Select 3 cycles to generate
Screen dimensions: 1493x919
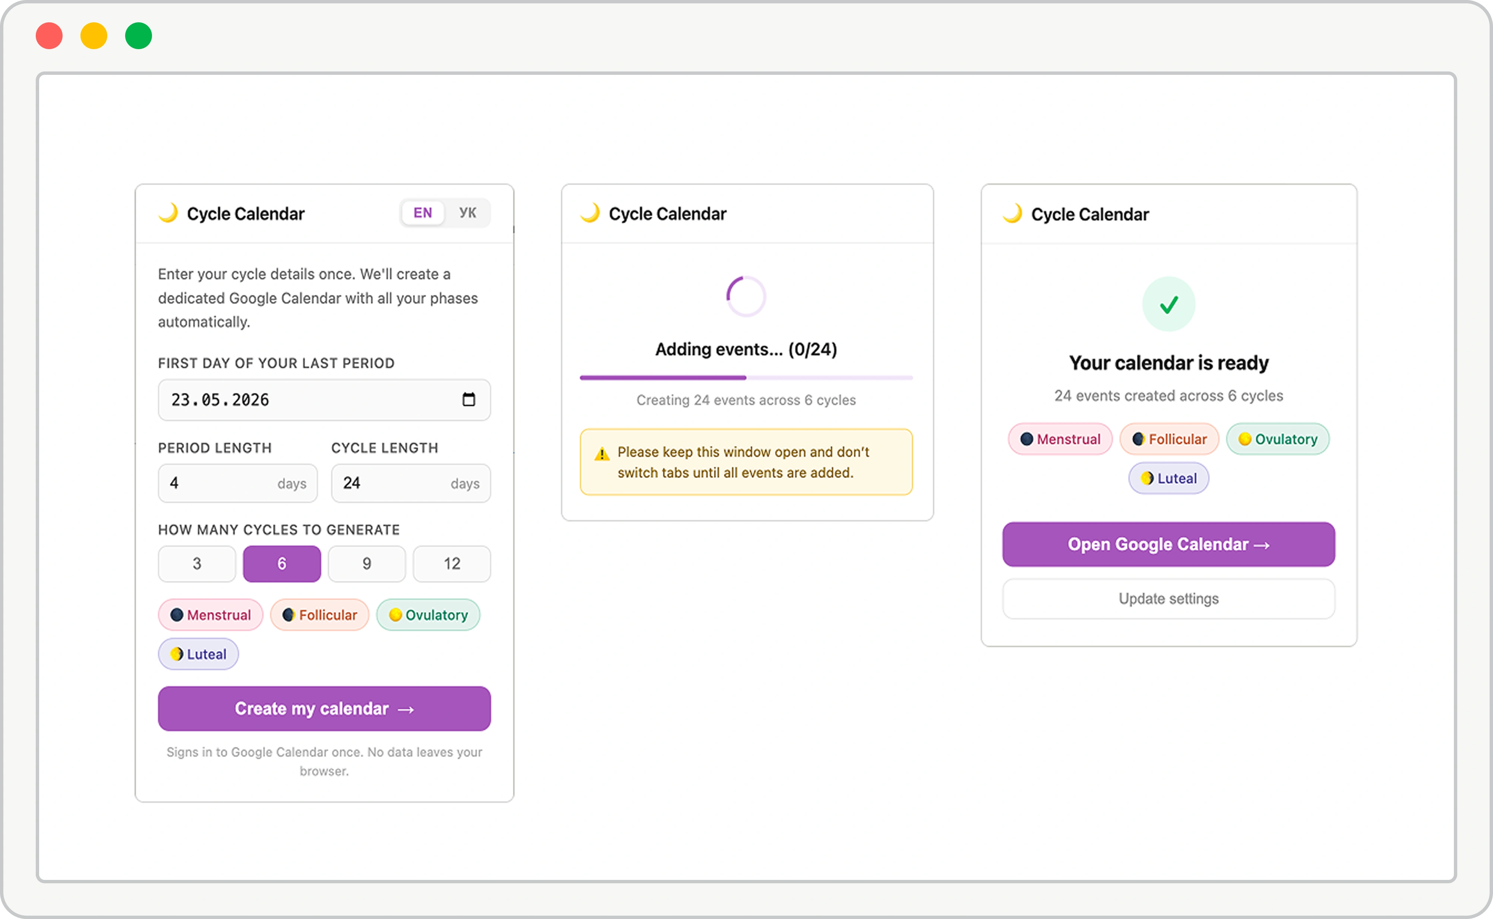[197, 564]
